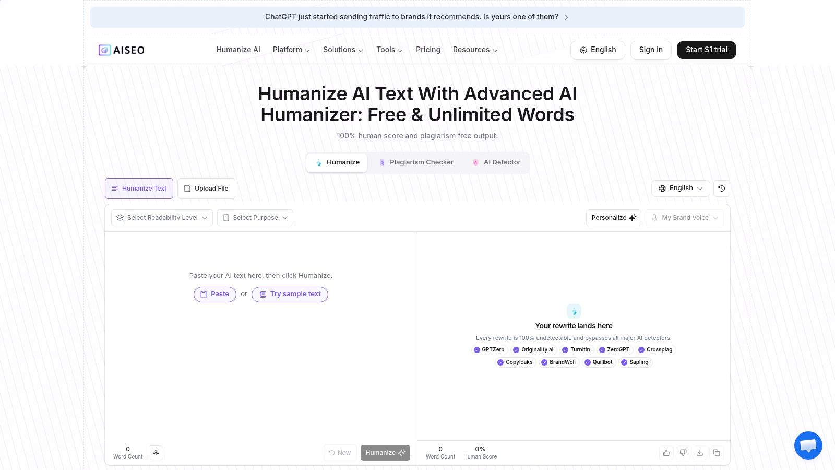Click the settings icon beside input Word Count
This screenshot has height=470, width=835.
pos(156,453)
